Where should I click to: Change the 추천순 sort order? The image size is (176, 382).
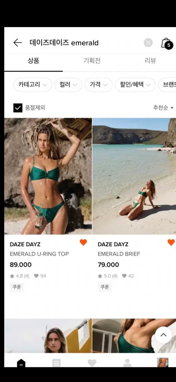(163, 108)
